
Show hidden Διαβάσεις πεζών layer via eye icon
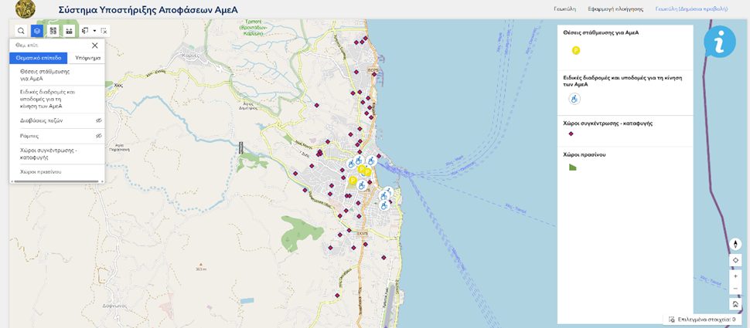click(98, 121)
